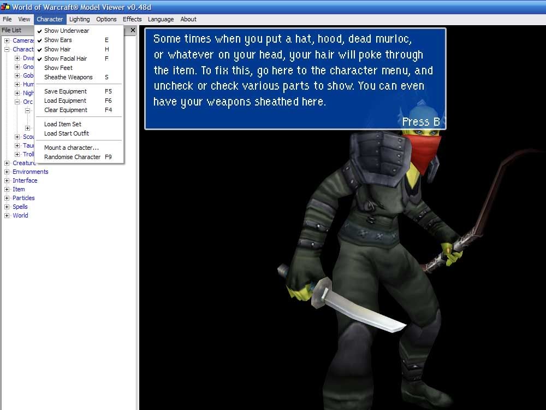The width and height of the screenshot is (546, 410).
Task: Expand the Item tree node
Action: [x=7, y=189]
